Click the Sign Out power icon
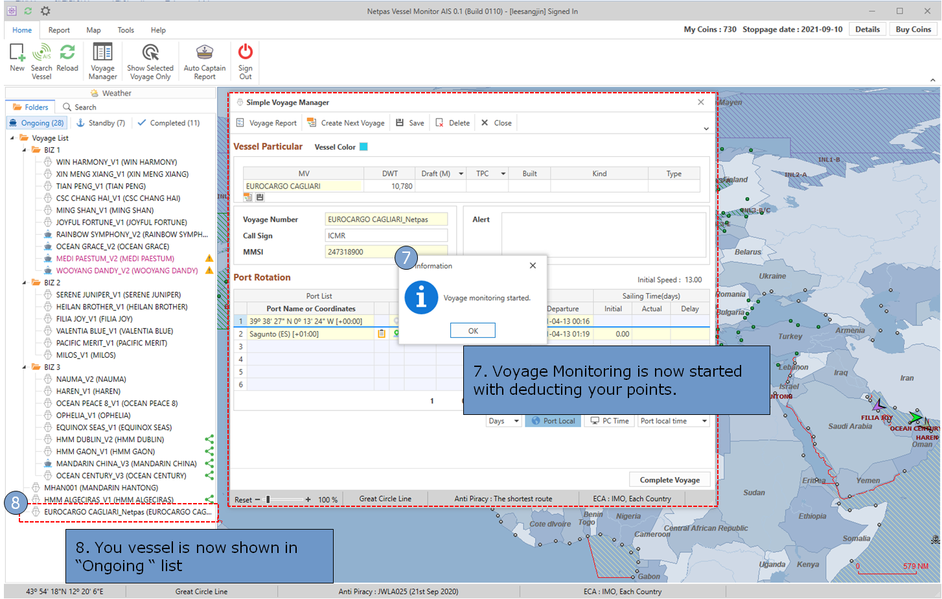 [x=246, y=53]
